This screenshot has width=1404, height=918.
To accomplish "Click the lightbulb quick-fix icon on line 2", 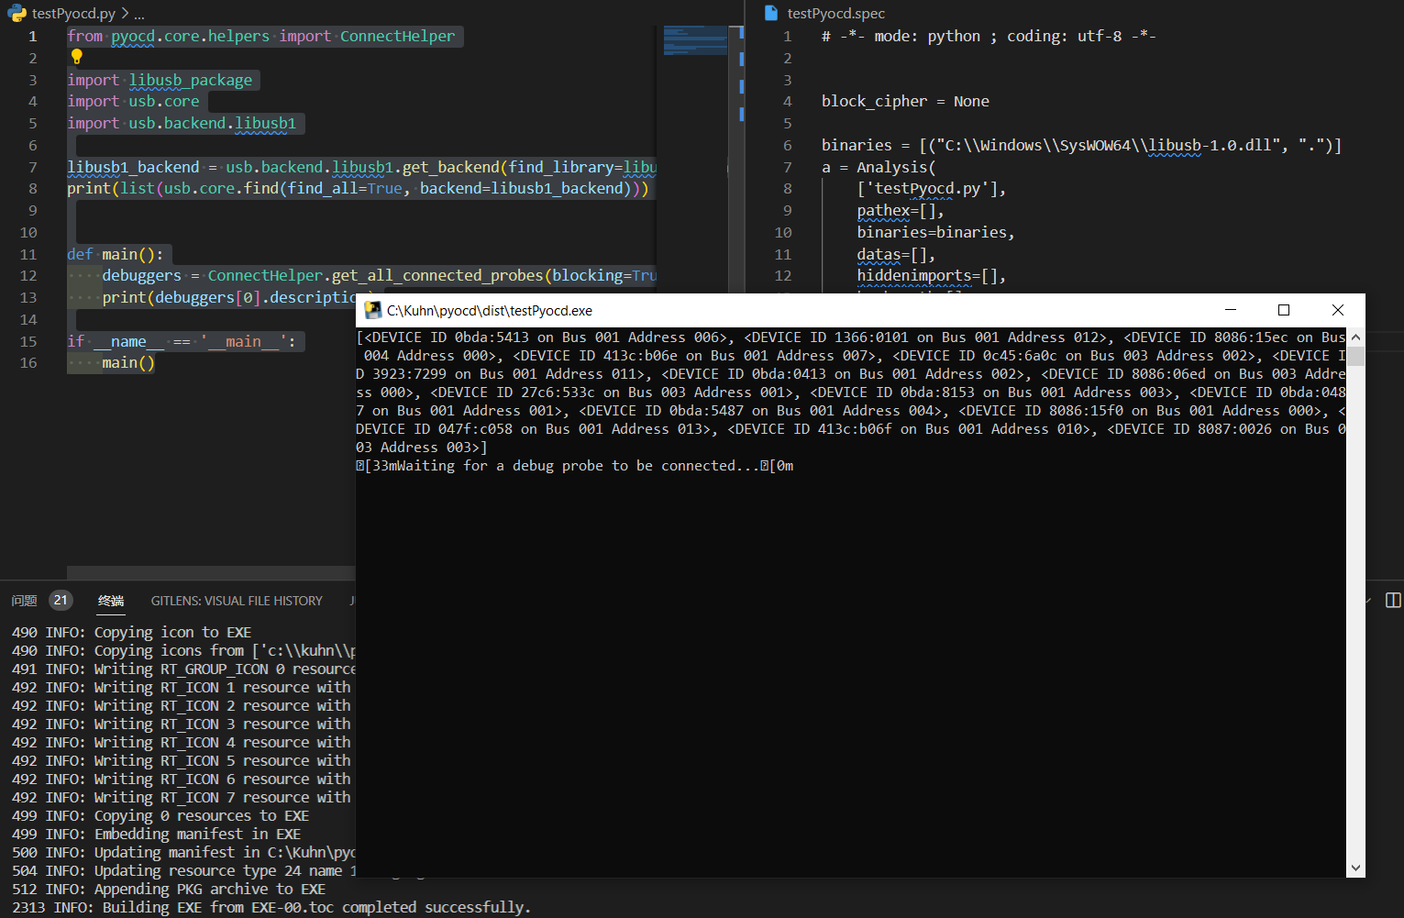I will 77,57.
